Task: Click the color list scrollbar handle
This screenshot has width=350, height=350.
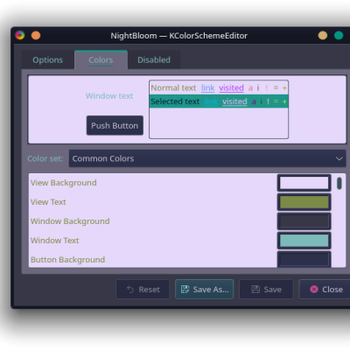Action: coord(339,184)
